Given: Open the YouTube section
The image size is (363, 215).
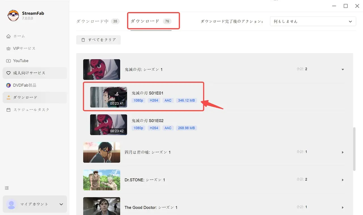Looking at the screenshot, I should [35, 61].
